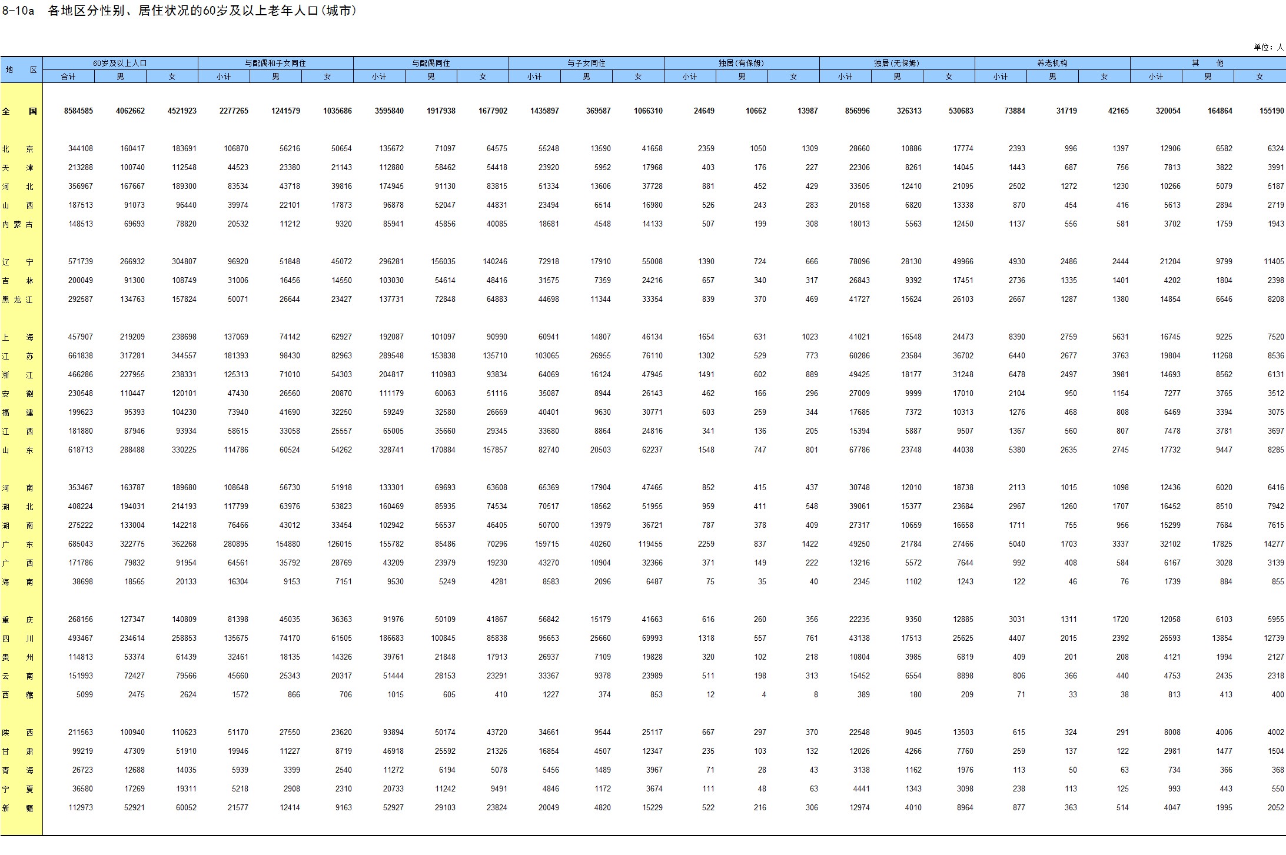Viewport: 1286px width, 855px height.
Task: Click the national value 856996
Action: click(857, 111)
